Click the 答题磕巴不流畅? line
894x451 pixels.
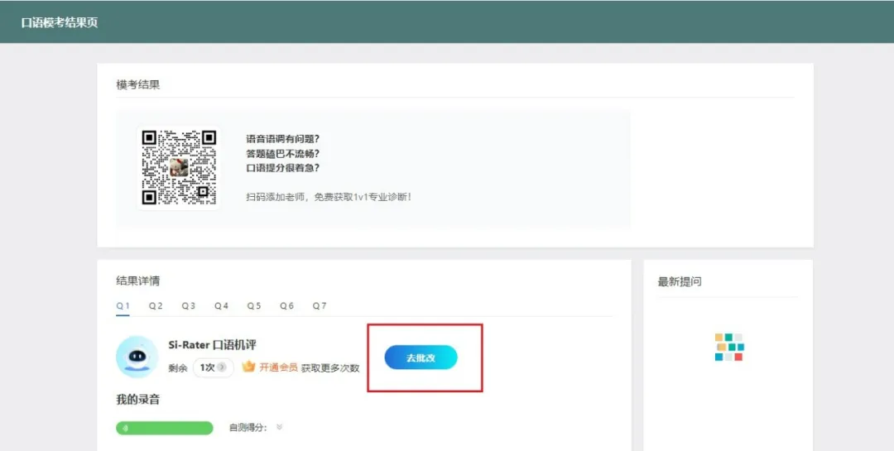[x=283, y=154]
